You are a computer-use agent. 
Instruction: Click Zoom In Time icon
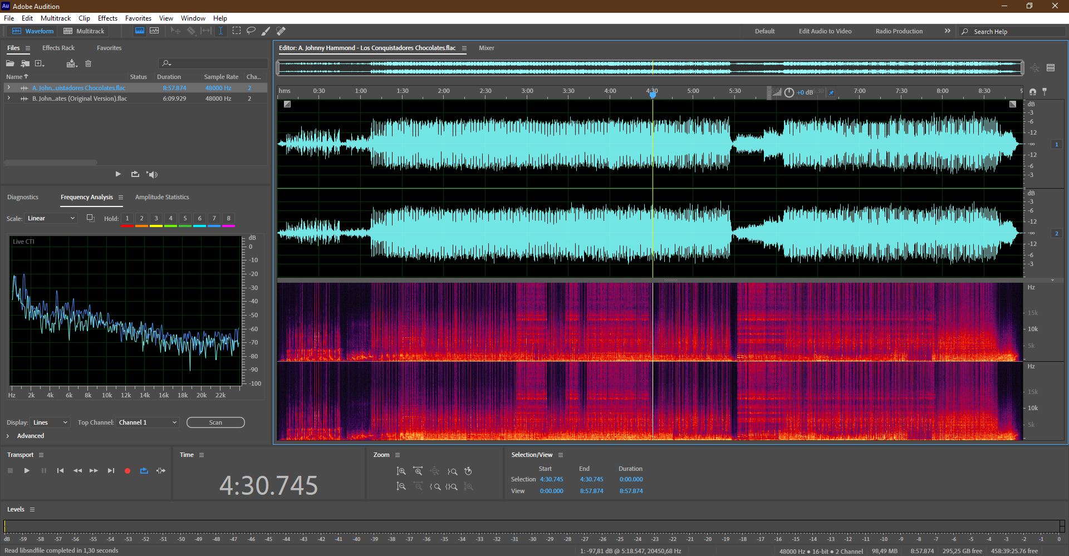click(418, 471)
